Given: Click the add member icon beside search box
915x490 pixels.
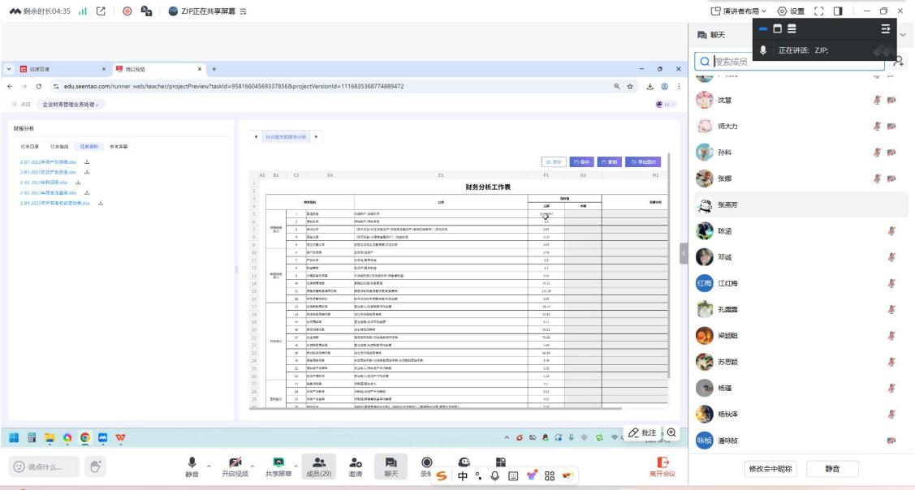Looking at the screenshot, I should point(898,61).
